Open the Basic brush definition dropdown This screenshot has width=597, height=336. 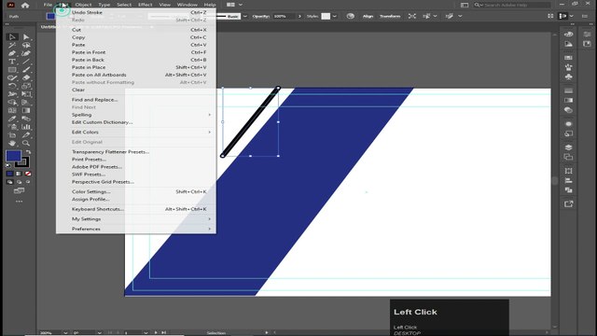[244, 17]
